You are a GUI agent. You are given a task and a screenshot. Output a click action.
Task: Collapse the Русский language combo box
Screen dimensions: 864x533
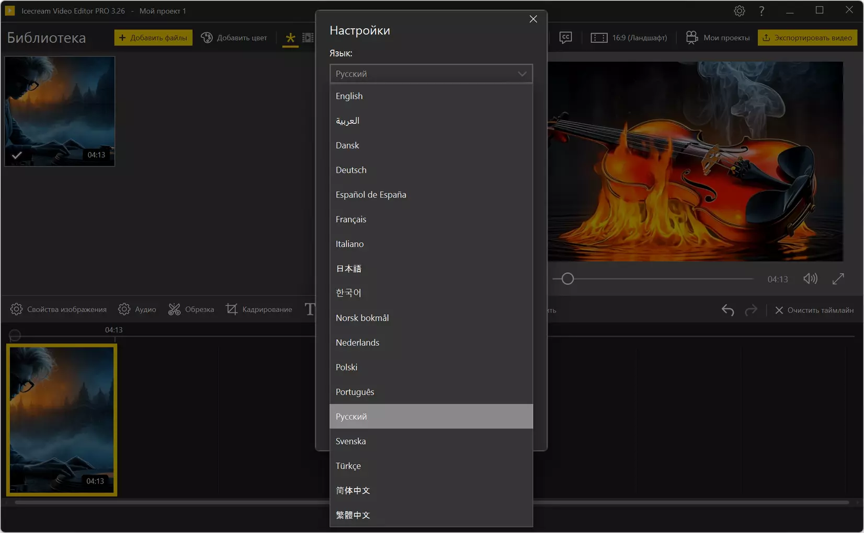tap(431, 74)
